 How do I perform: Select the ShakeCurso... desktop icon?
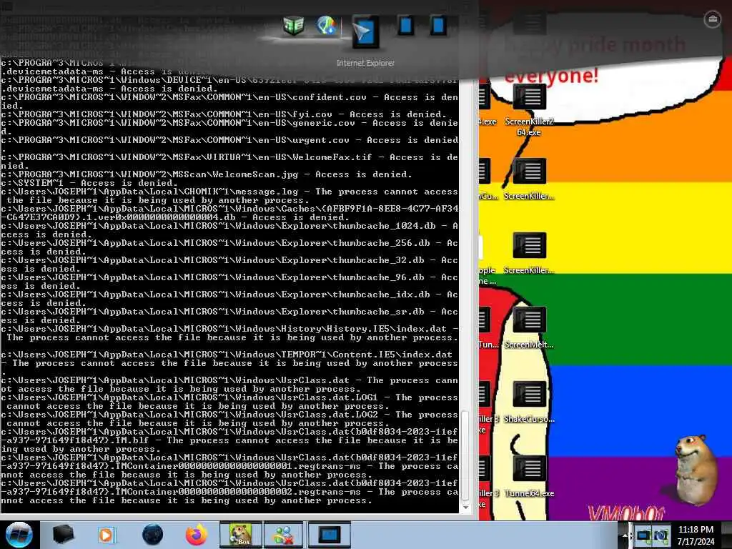point(529,402)
